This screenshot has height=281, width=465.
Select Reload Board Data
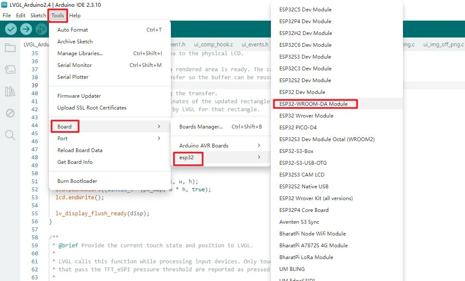point(110,150)
